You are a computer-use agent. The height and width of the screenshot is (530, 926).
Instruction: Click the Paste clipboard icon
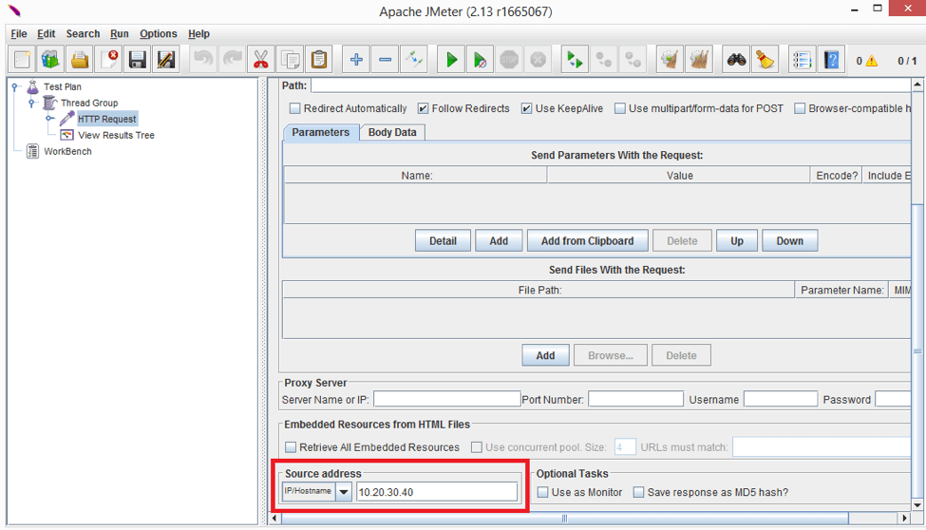319,60
